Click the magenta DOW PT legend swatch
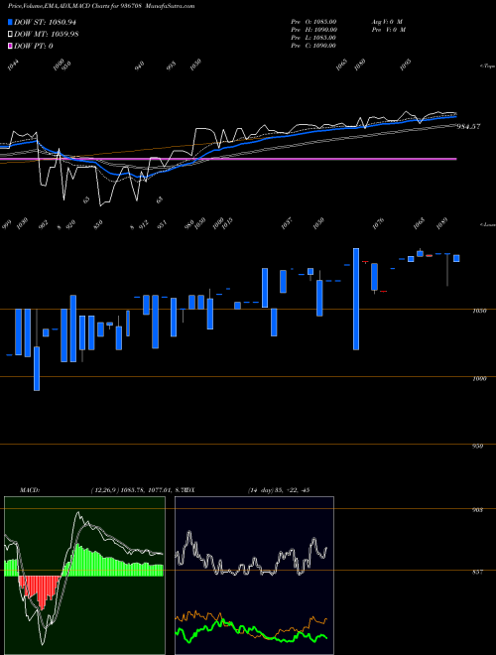 point(10,46)
